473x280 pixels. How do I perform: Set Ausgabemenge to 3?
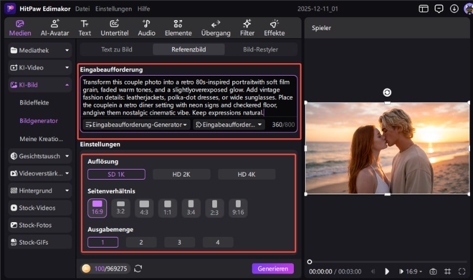180,242
